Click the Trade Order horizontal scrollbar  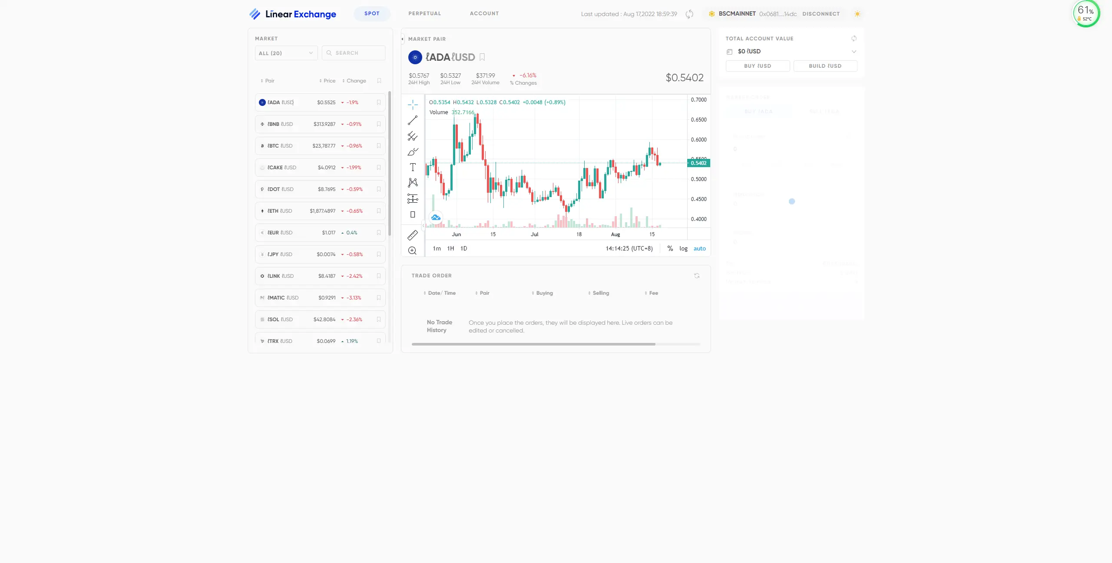pos(533,344)
